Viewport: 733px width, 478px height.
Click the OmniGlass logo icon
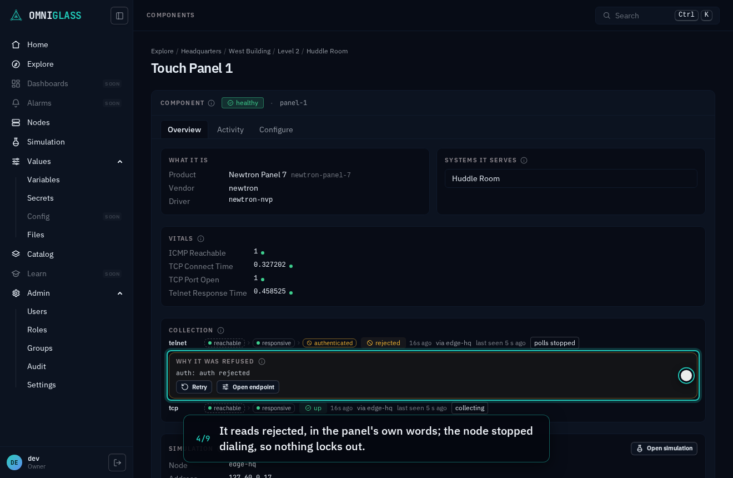16,16
